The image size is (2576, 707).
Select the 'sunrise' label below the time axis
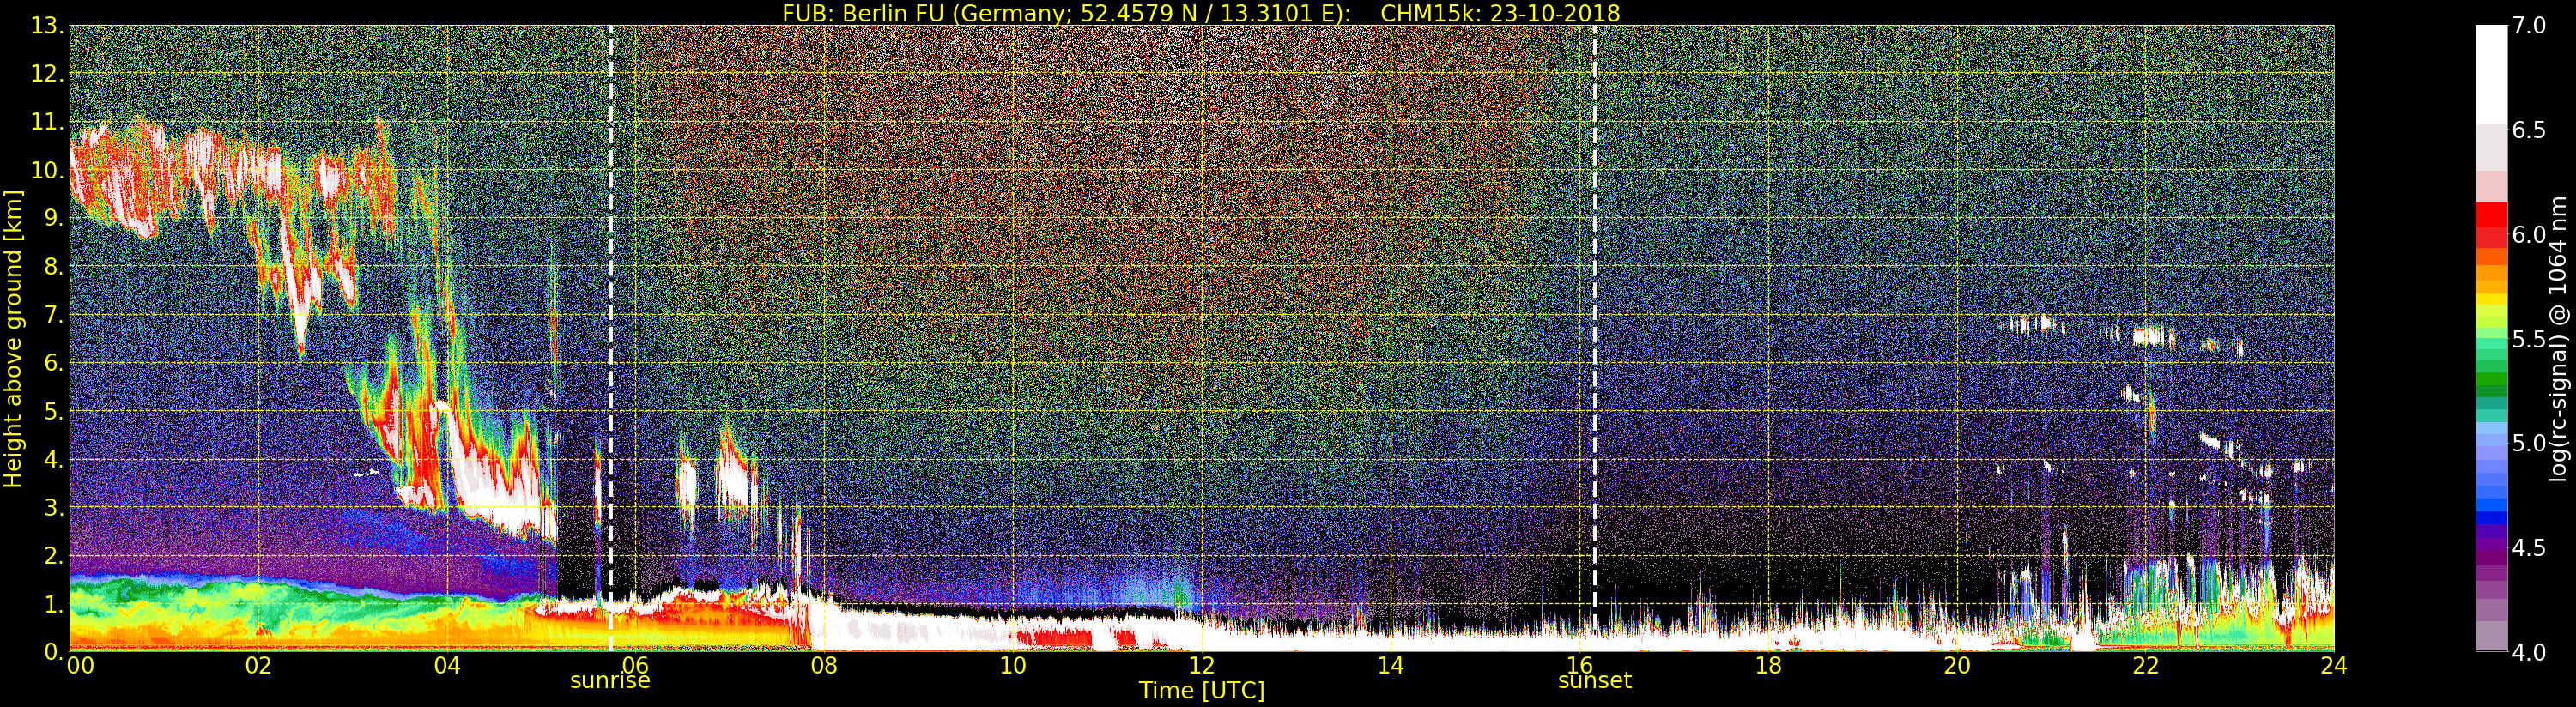pyautogui.click(x=610, y=680)
